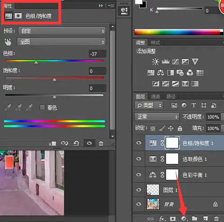Add an Invert adjustment
Screen dimensions: 224x222
pyautogui.click(x=156, y=84)
